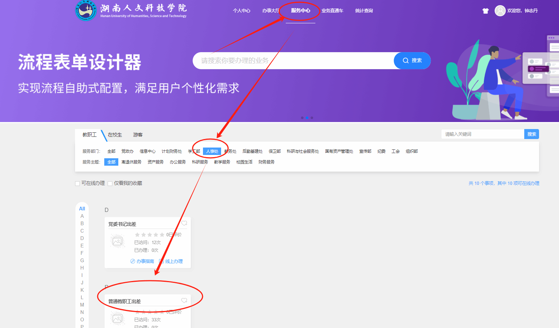Click the 党委书记出差 placeholder image
Viewport: 559px width, 328px height.
[118, 242]
